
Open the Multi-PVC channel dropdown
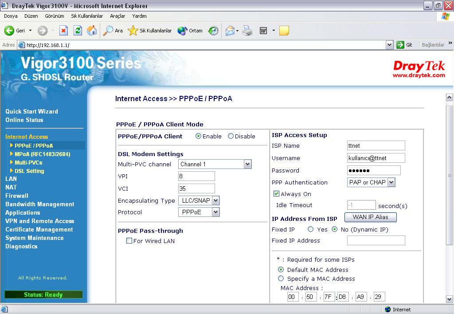coord(247,164)
